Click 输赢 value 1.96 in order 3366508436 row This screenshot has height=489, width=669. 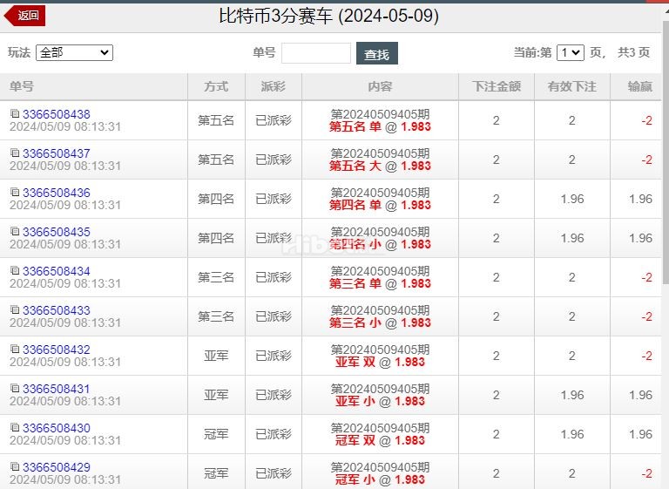pyautogui.click(x=640, y=199)
